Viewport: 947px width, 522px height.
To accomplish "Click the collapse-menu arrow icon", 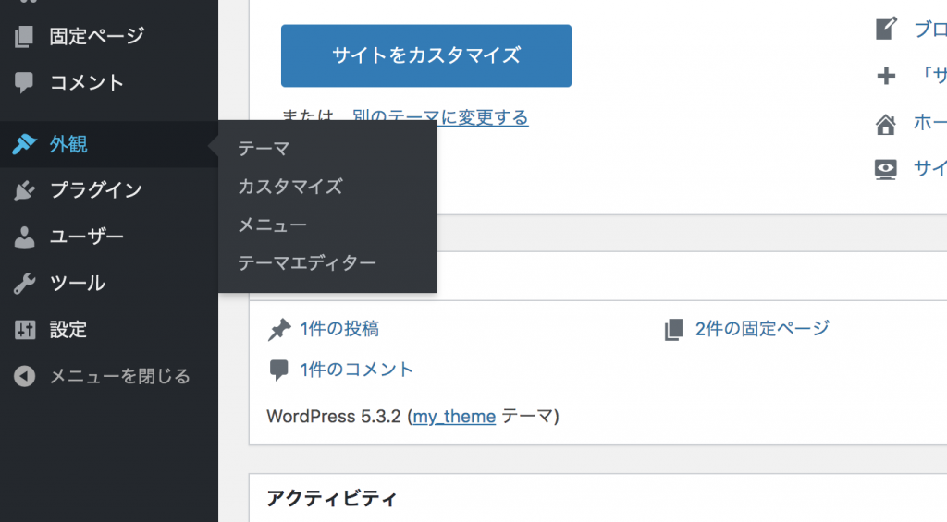I will (25, 376).
